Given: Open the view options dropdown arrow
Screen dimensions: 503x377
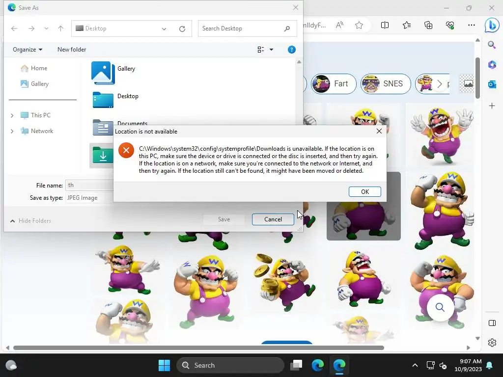Looking at the screenshot, I should (x=271, y=50).
